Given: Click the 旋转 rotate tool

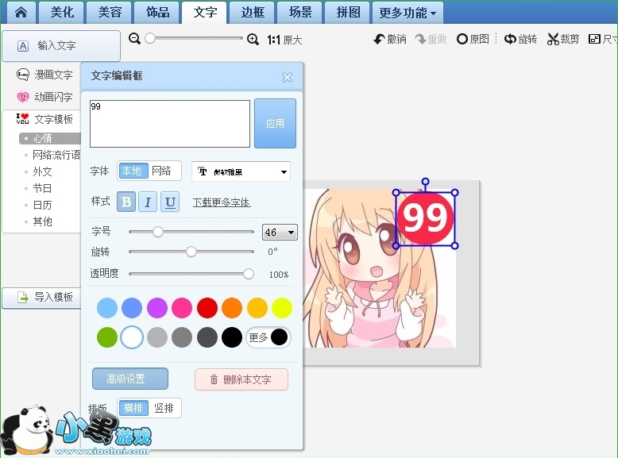Looking at the screenshot, I should 520,39.
